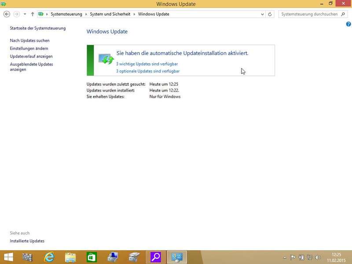Open the clock showing 12:25 11.02.2015

[x=336, y=257]
